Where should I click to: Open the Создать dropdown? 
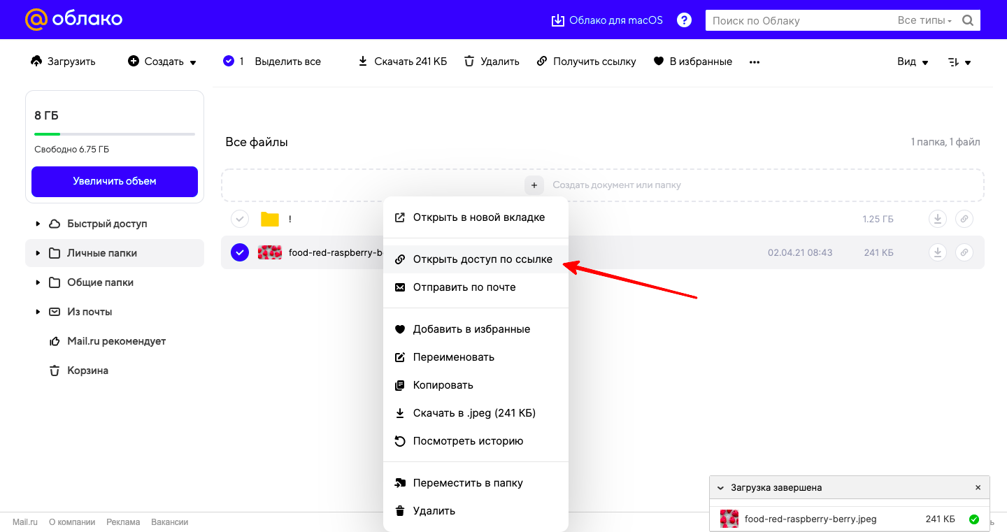[x=162, y=62]
